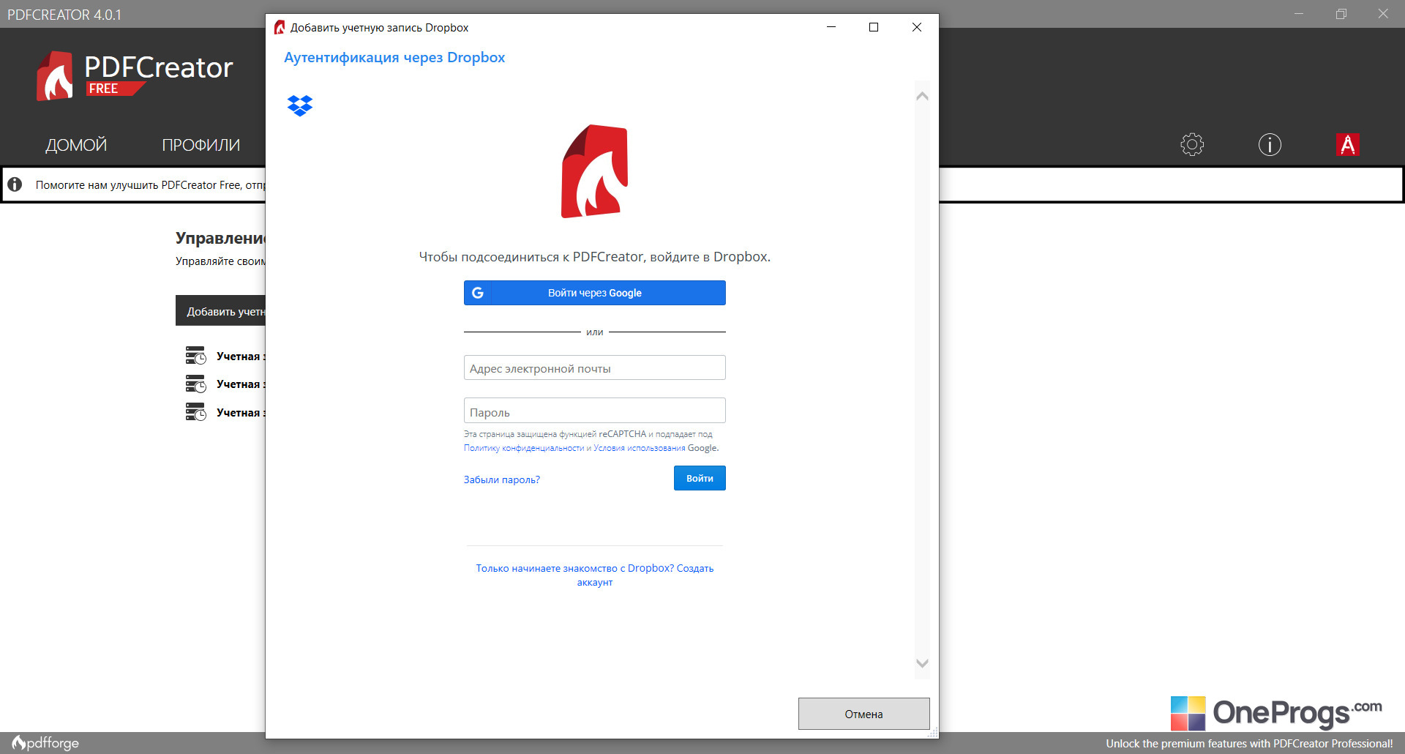
Task: Open the Политику конфиденциальности link
Action: (x=524, y=448)
